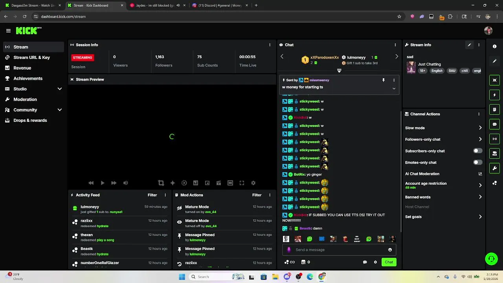
Task: Open Session Info panel options menu
Action: pyautogui.click(x=270, y=45)
